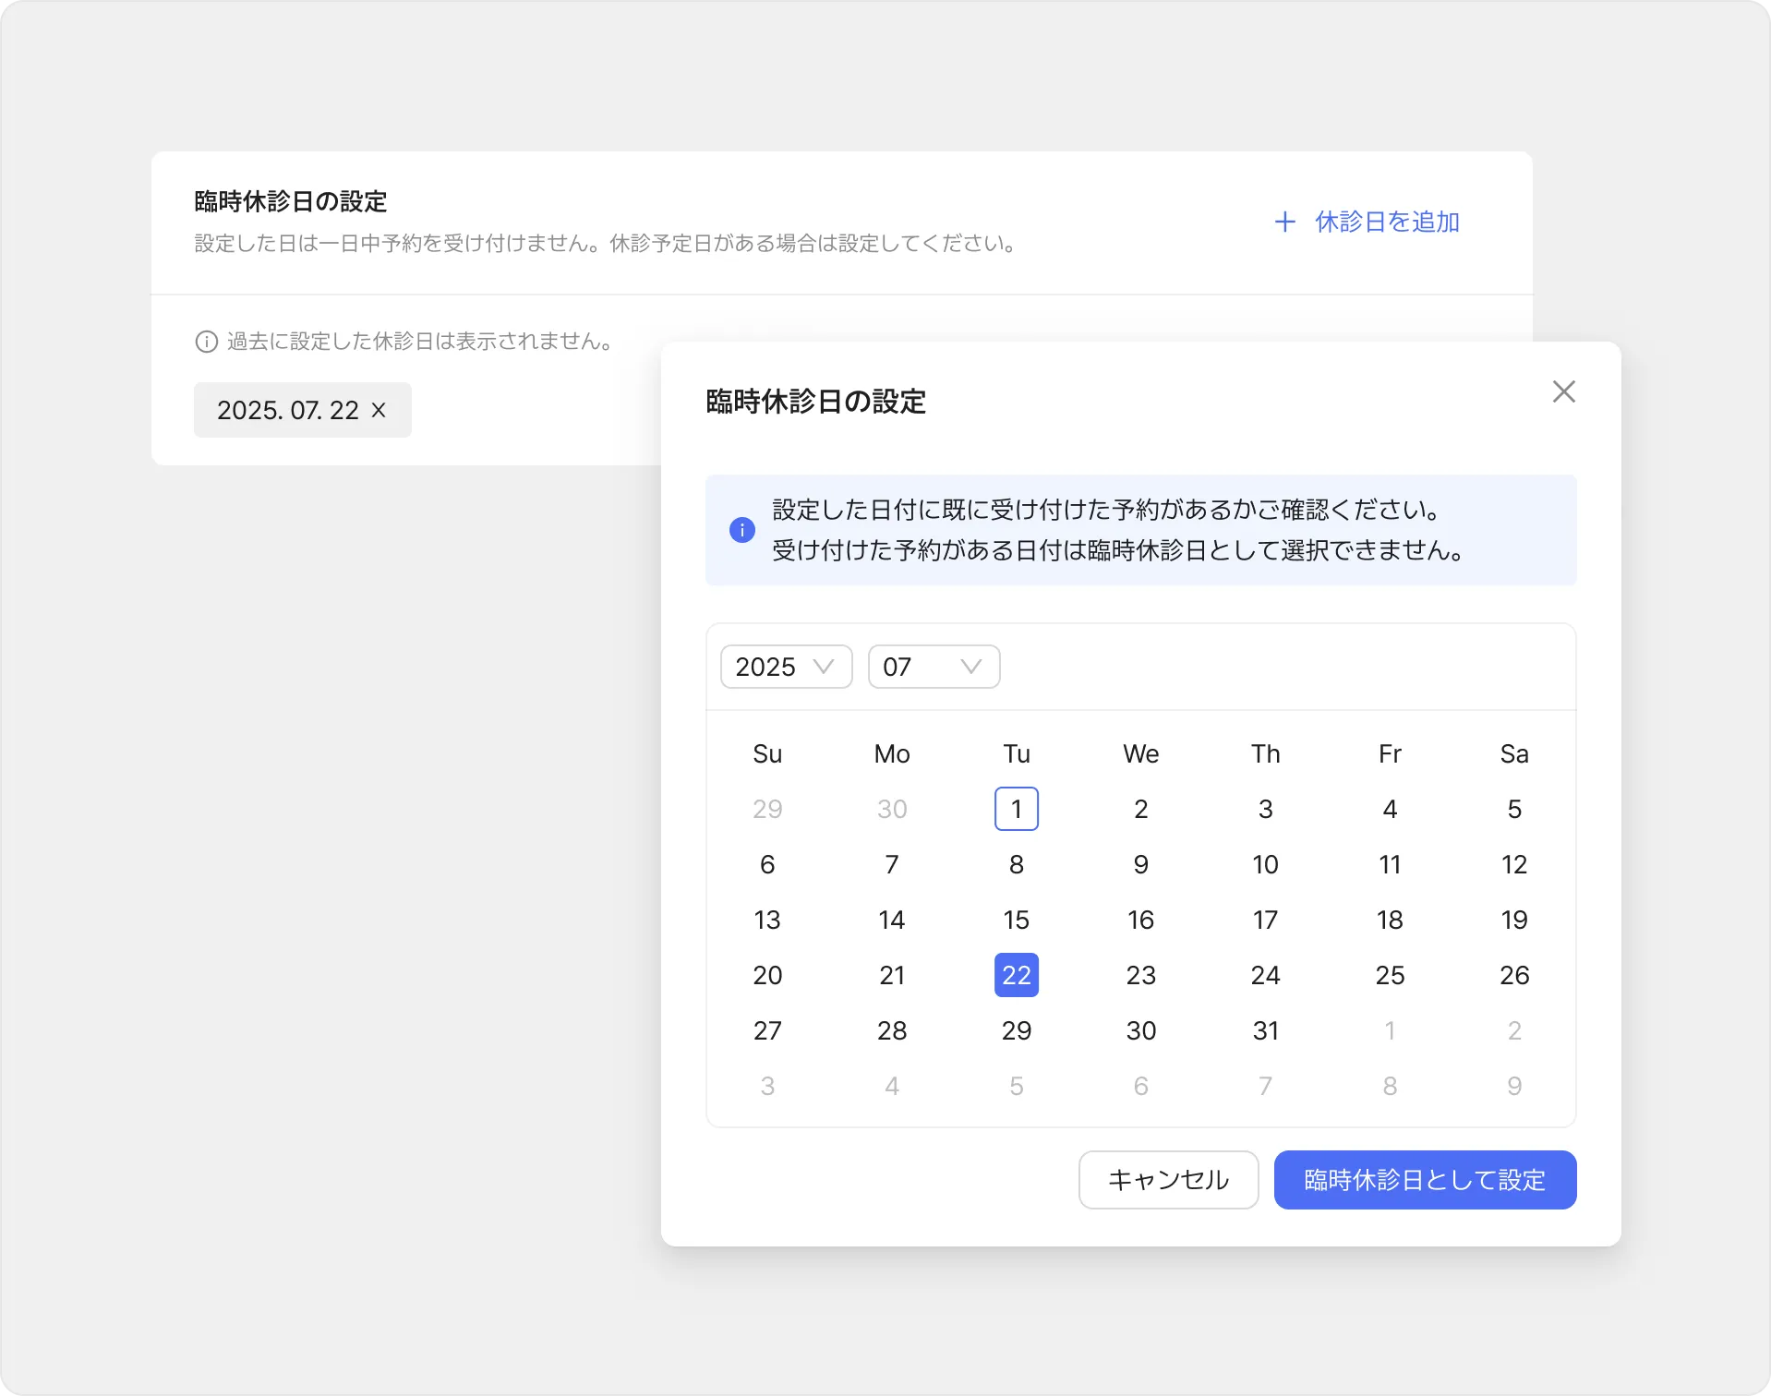Screen dimensions: 1771x1396
Task: Pick July 3 on the calendar
Action: [1266, 809]
